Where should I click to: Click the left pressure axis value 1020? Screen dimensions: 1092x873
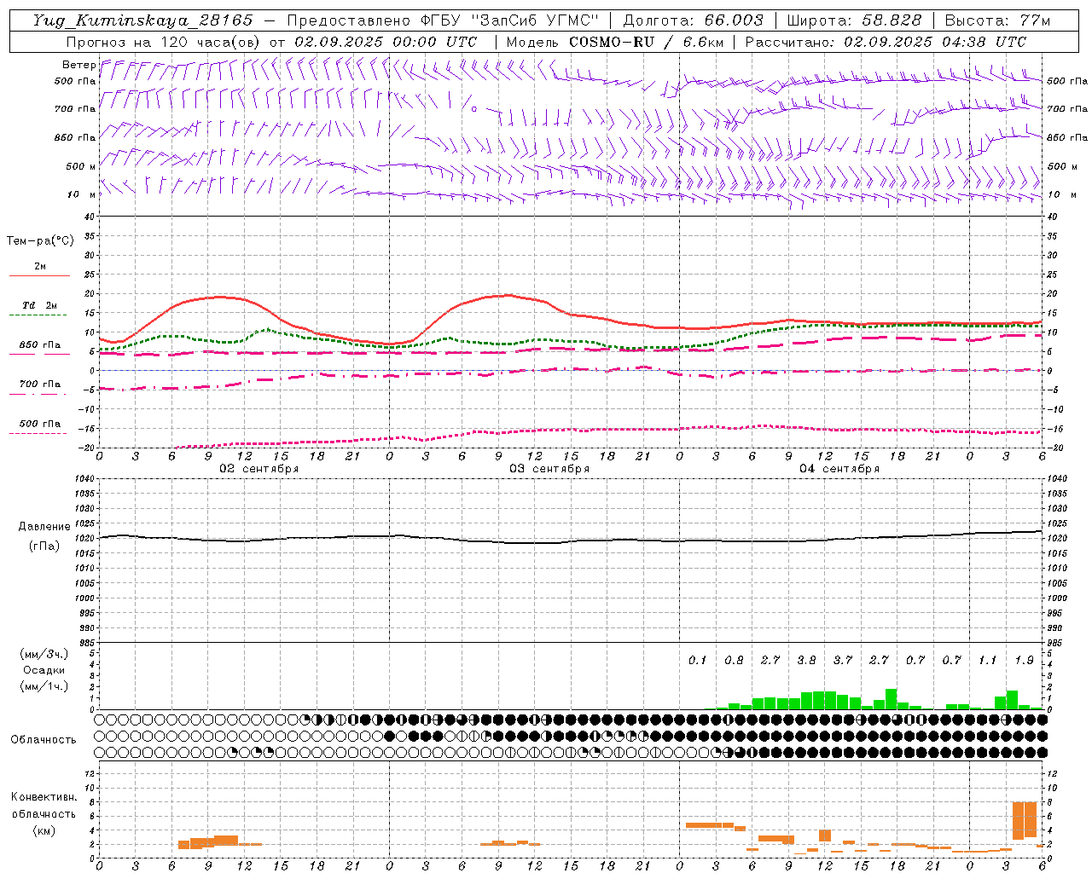[85, 539]
